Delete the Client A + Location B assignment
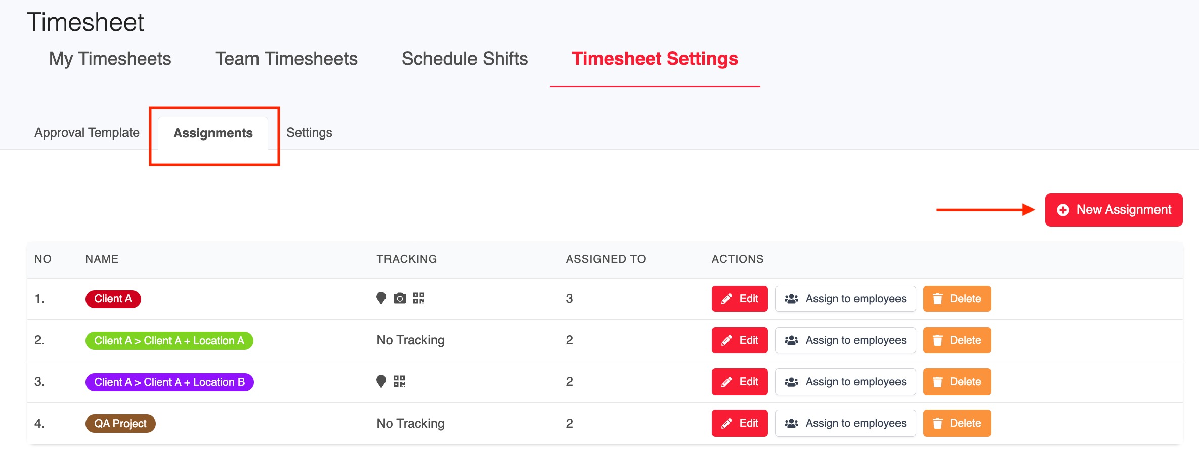The height and width of the screenshot is (464, 1199). point(957,382)
